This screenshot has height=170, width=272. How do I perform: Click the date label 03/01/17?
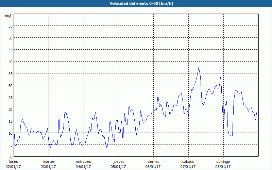coord(49,167)
